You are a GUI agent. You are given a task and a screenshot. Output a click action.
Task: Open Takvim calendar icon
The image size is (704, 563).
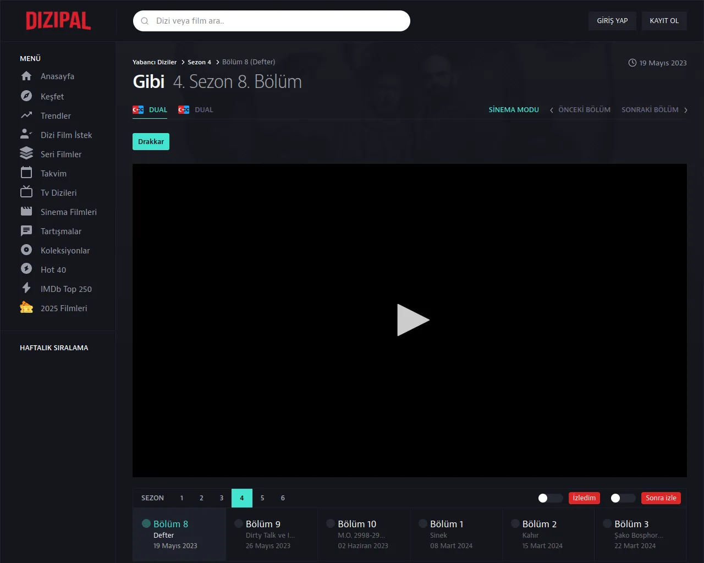click(26, 173)
